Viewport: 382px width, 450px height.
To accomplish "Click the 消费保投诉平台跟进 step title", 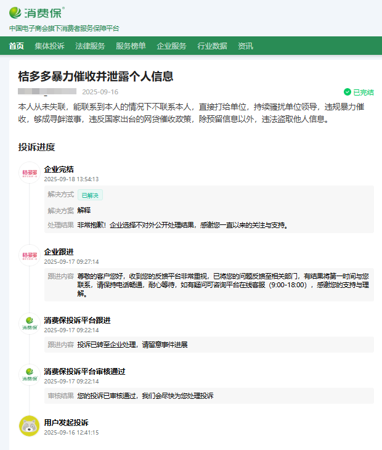I will [x=77, y=321].
